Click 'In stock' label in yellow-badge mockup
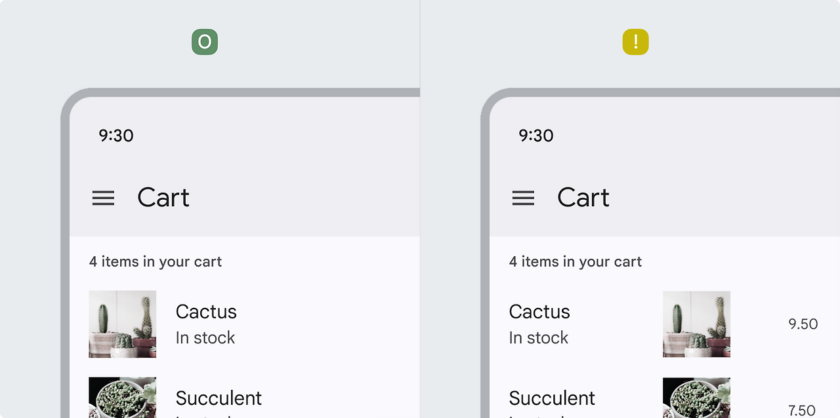Viewport: 840px width, 418px height. click(x=539, y=337)
